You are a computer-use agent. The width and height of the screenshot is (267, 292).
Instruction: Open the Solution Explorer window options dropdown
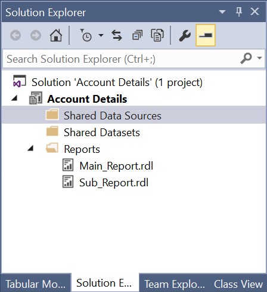(x=222, y=12)
